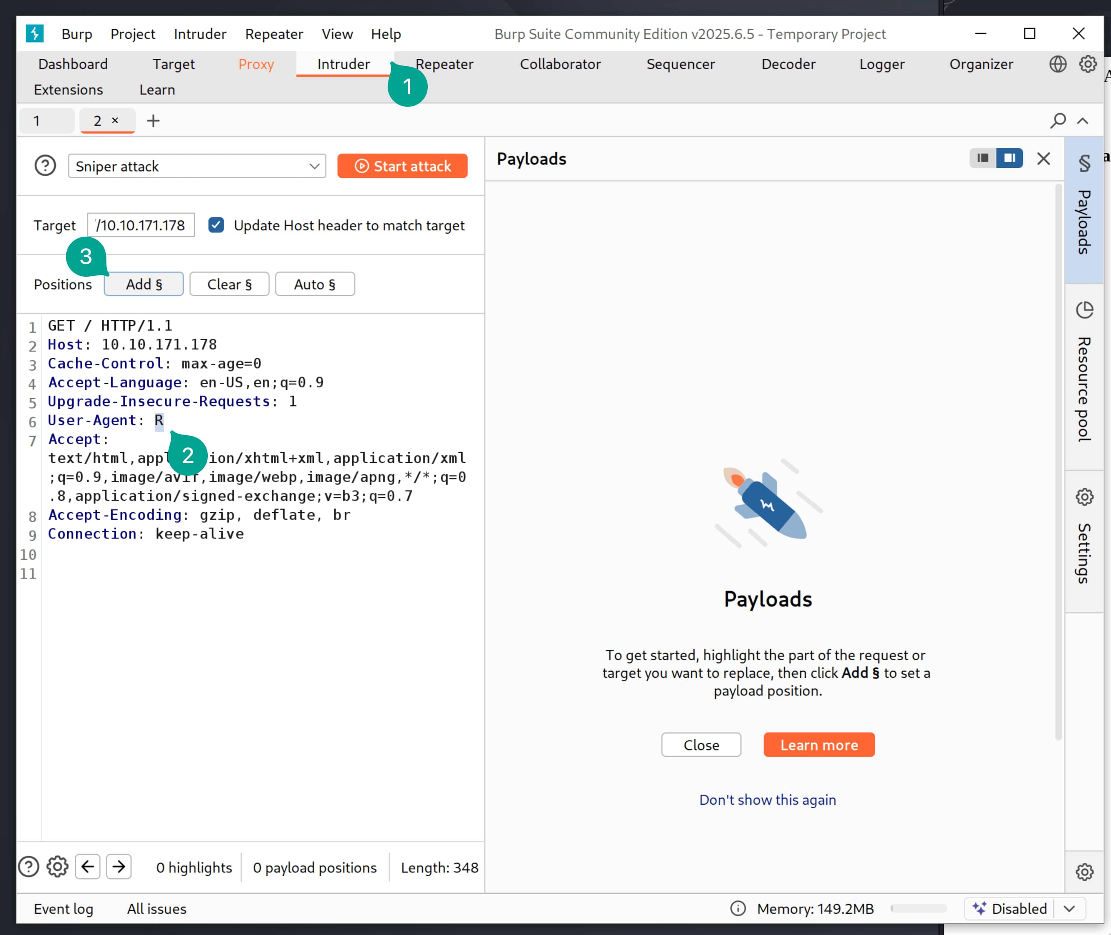
Task: Click the memory usage progress bar
Action: (x=919, y=909)
